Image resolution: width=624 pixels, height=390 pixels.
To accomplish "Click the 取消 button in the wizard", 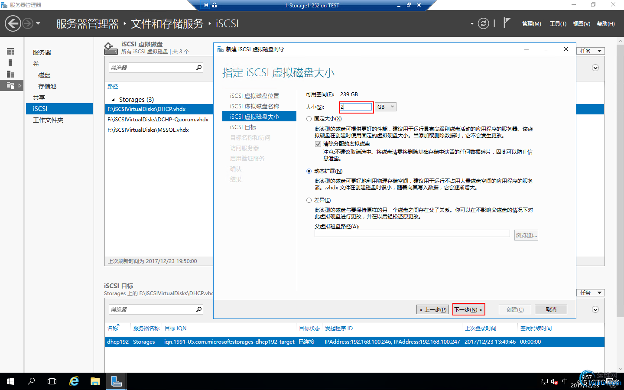I will 551,309.
